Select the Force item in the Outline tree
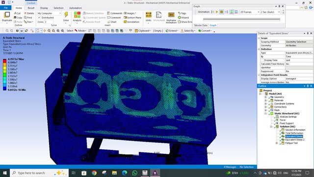314x177 pixels. coord(283,120)
